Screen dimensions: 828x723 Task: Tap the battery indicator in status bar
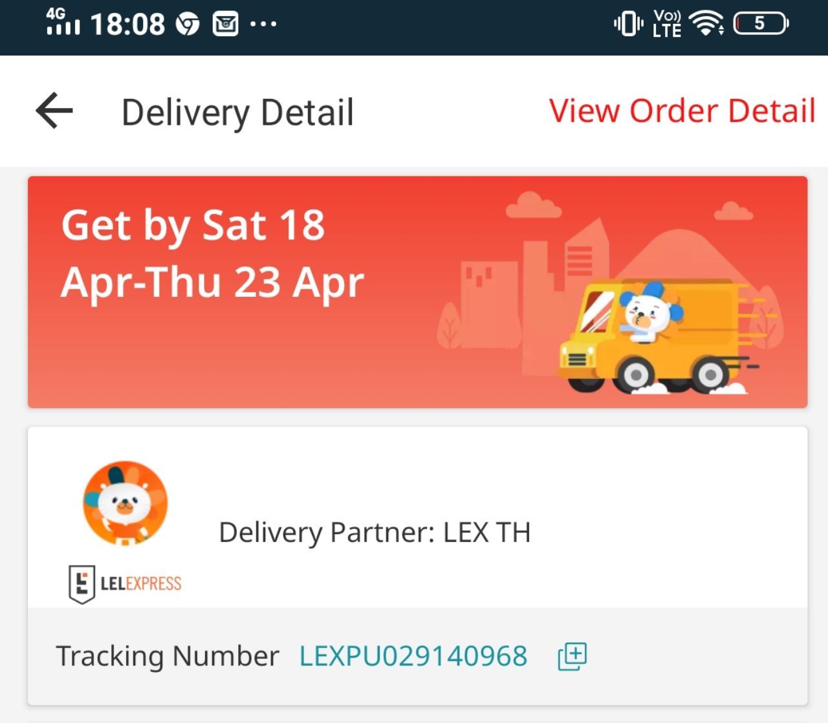coord(761,24)
